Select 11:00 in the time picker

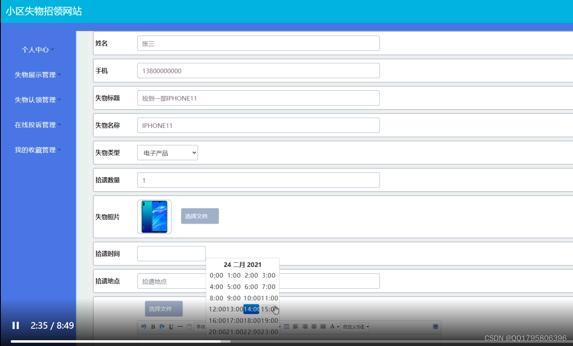269,298
